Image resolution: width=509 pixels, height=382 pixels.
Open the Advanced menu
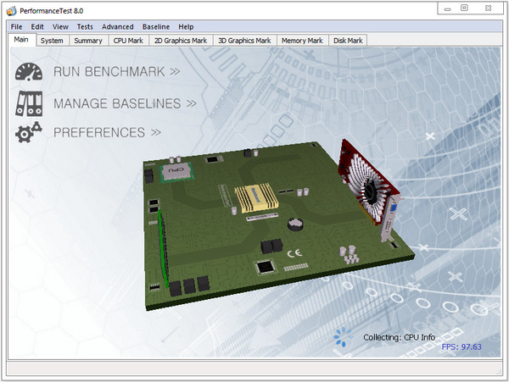tap(117, 27)
